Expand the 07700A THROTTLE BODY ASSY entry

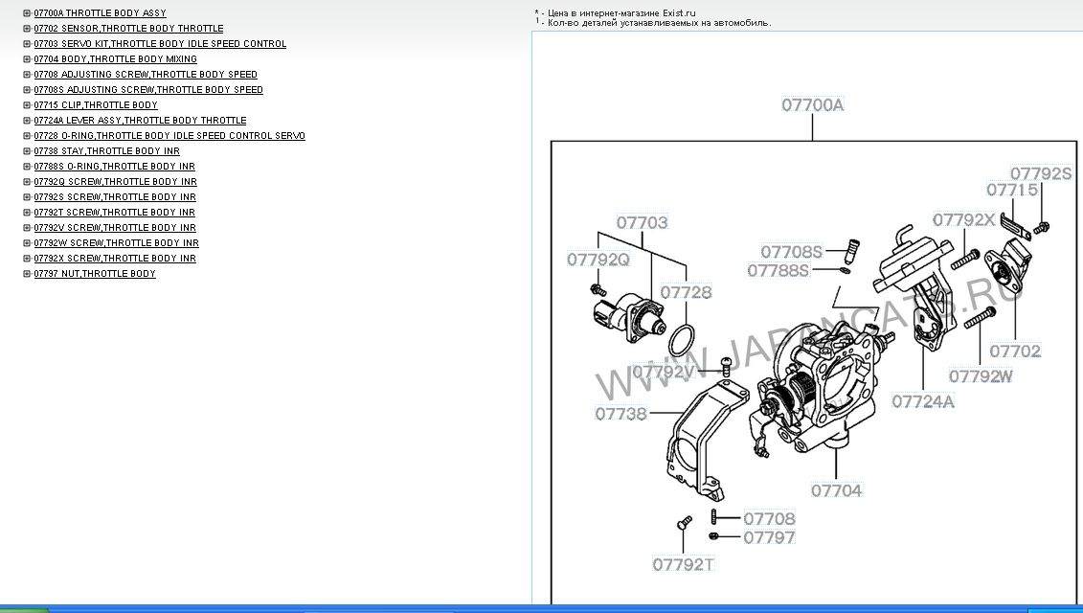(27, 13)
